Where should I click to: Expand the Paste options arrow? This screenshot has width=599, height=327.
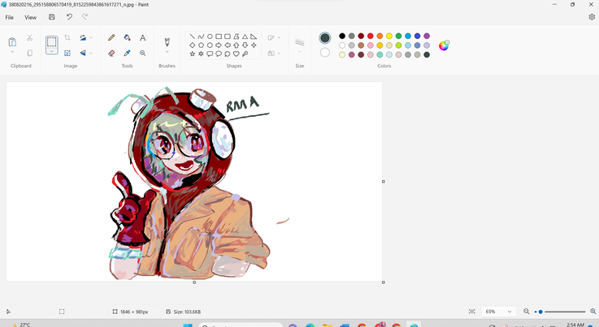pos(12,52)
